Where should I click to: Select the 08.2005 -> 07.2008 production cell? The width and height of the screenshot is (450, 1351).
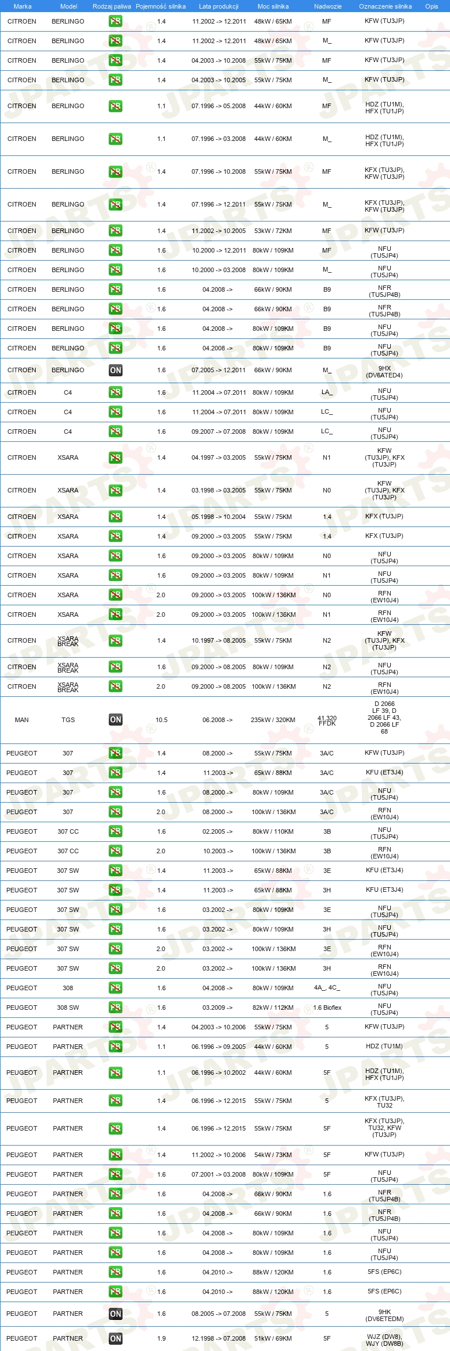[219, 1314]
